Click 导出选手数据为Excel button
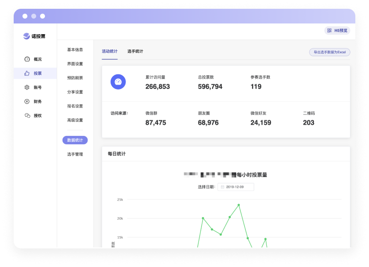 (x=329, y=52)
